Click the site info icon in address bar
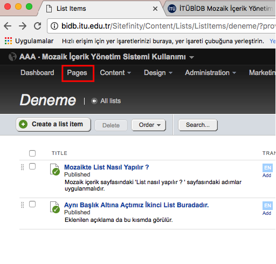 pos(54,26)
